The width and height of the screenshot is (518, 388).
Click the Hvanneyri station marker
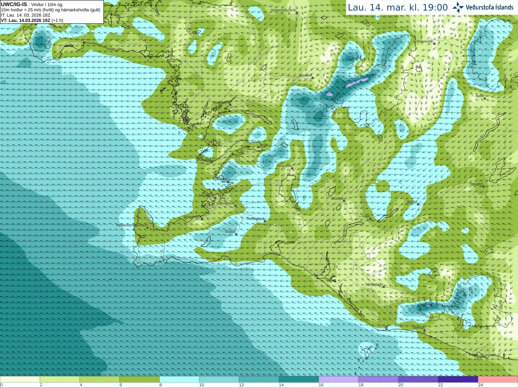pyautogui.click(x=230, y=105)
